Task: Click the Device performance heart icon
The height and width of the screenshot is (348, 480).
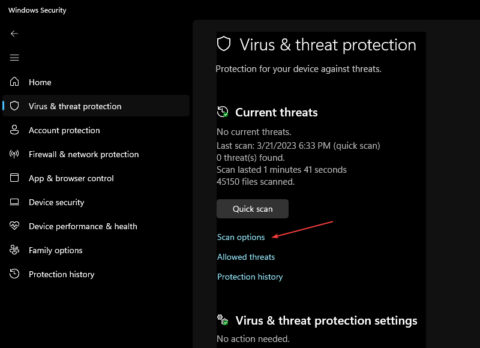Action: (14, 226)
